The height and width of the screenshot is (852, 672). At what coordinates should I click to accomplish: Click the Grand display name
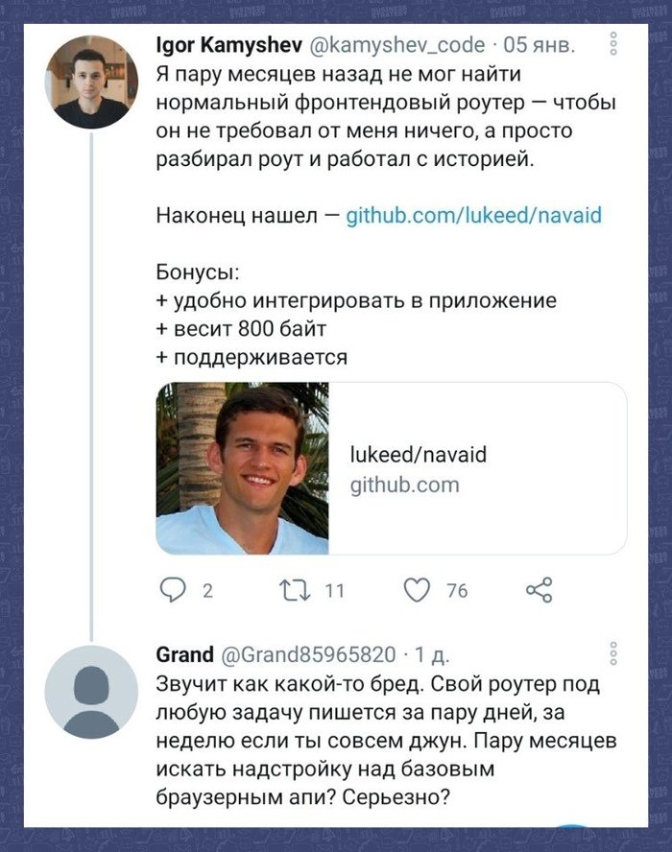click(x=184, y=655)
